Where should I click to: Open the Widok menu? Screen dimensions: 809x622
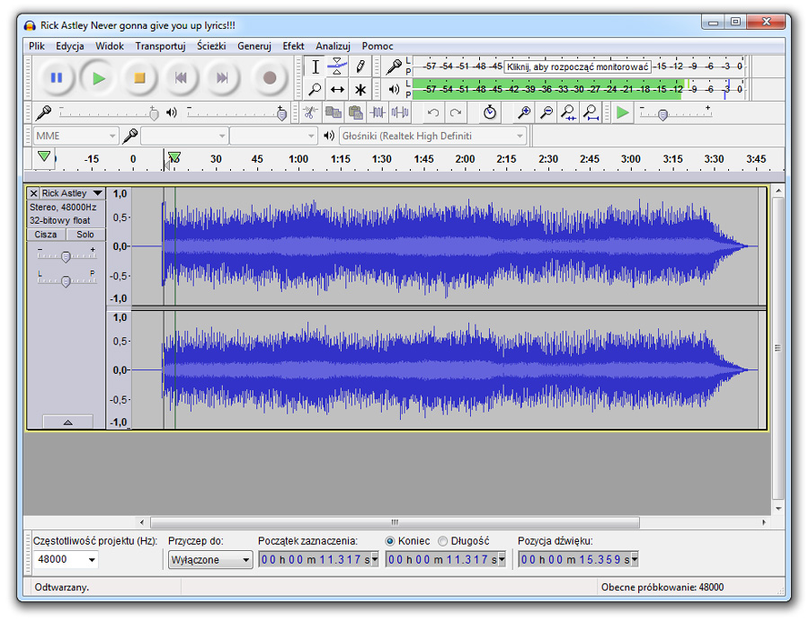110,46
